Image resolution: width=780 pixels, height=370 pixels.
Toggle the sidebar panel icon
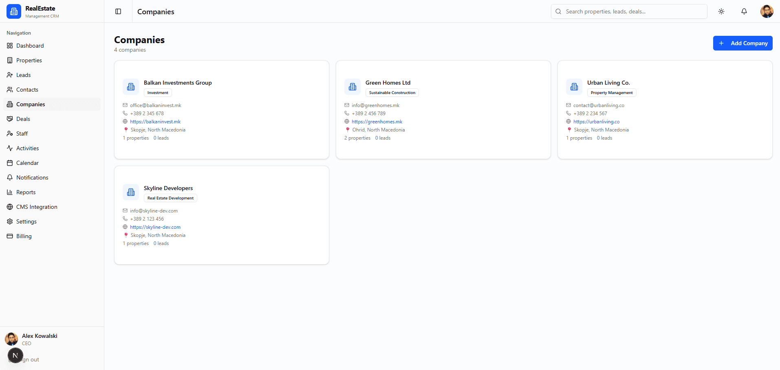[118, 11]
